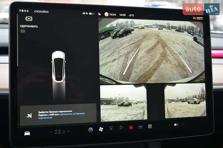Tap the hold brake (H) icon
The image size is (223, 148).
pos(29,19)
